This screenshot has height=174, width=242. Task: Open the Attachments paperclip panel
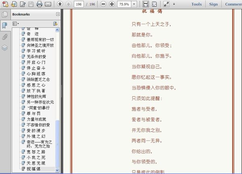[x=5, y=37]
